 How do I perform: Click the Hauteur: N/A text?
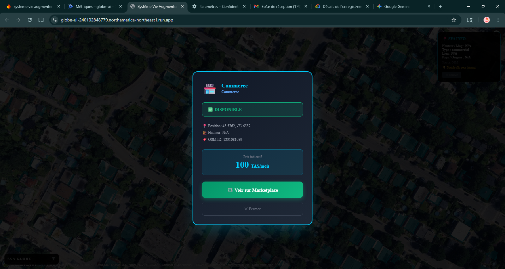click(x=218, y=133)
